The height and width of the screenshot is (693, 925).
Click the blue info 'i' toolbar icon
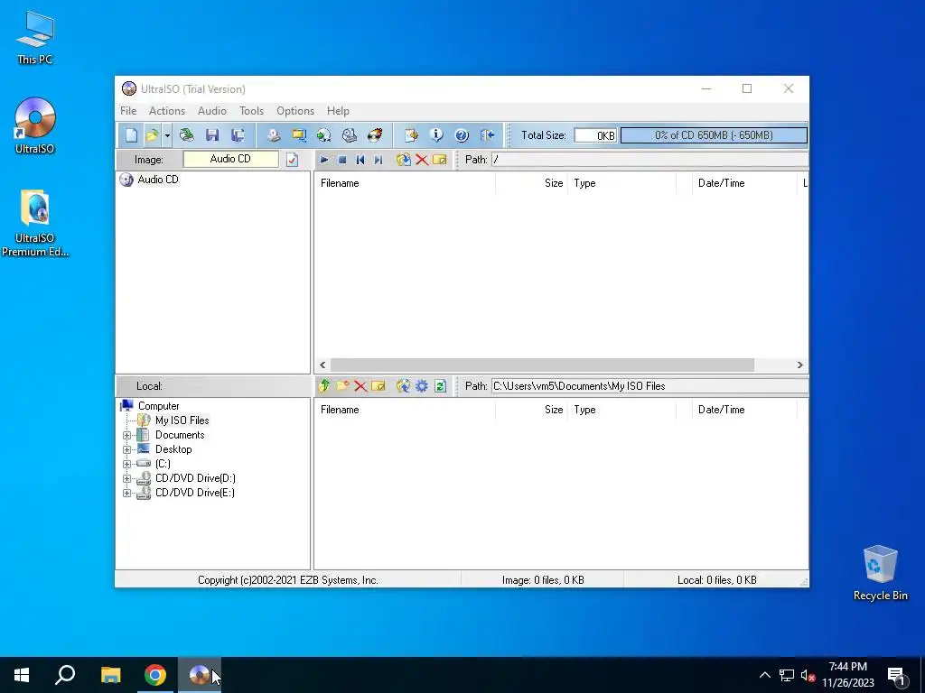[436, 135]
